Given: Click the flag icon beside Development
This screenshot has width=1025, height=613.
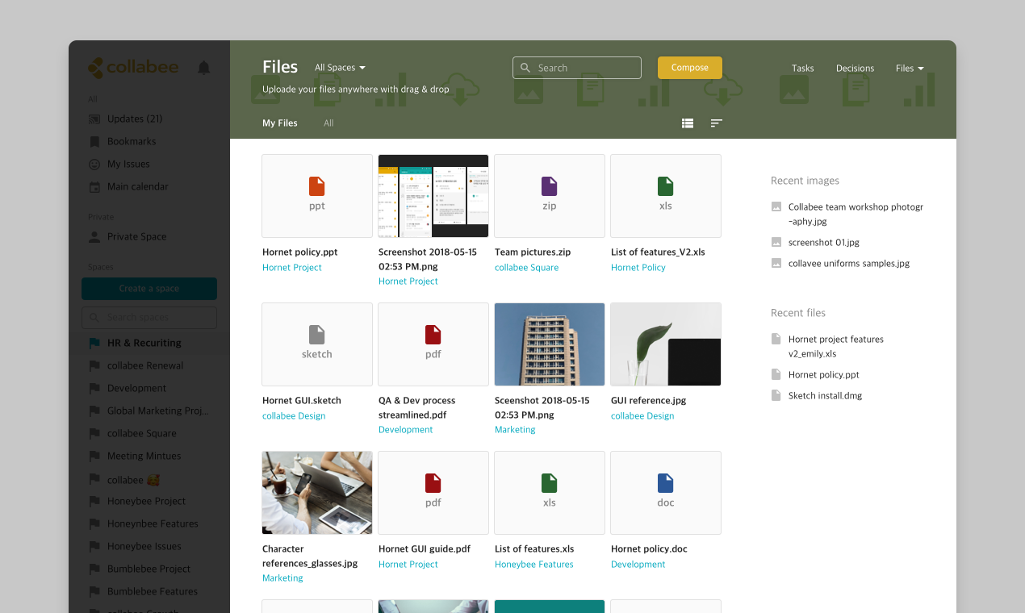Looking at the screenshot, I should 94,388.
